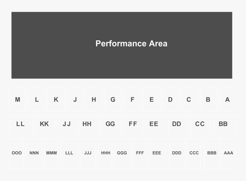The height and width of the screenshot is (181, 246).
Task: Click seating section DD
Action: (x=177, y=124)
